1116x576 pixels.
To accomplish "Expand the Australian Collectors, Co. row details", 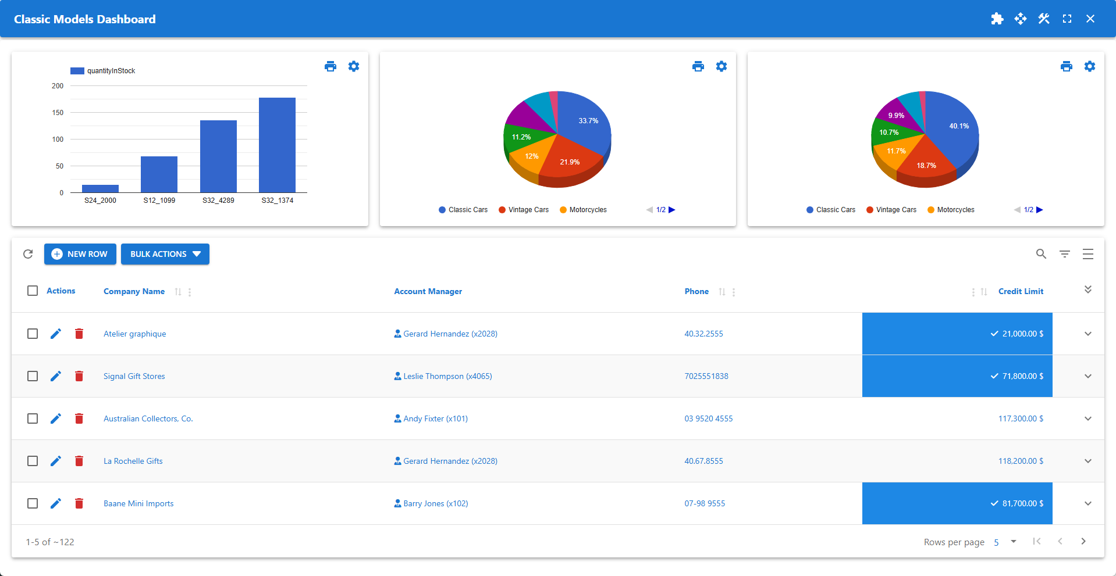I will coord(1087,418).
